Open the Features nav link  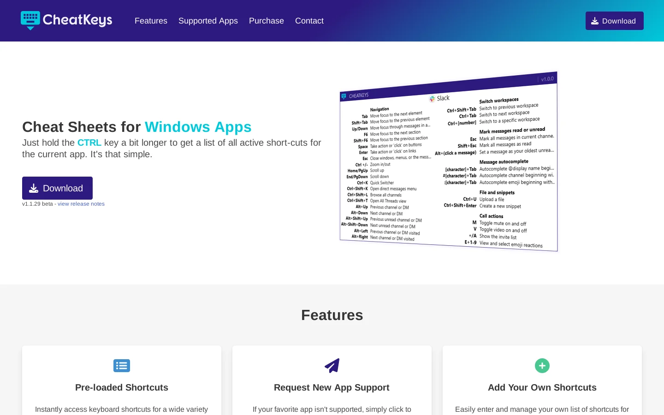click(x=151, y=21)
